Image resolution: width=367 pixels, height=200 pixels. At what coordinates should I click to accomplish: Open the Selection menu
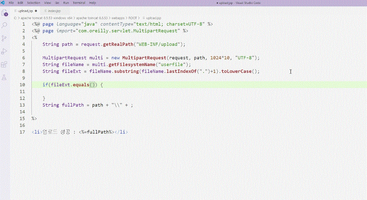coord(34,3)
